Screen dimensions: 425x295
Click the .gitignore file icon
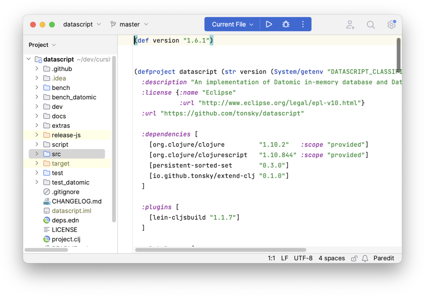point(47,192)
